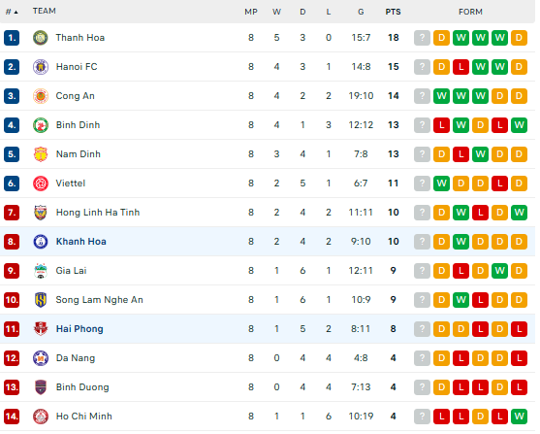Click the Viettel red crest icon
The width and height of the screenshot is (540, 434).
(x=41, y=184)
